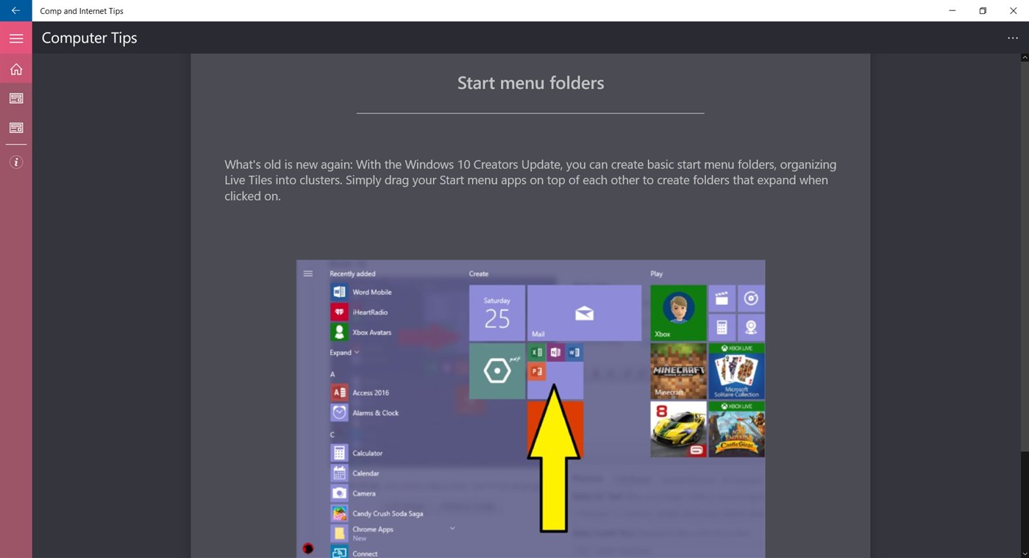Open the second tips category icon in sidebar
This screenshot has width=1029, height=558.
click(x=15, y=126)
